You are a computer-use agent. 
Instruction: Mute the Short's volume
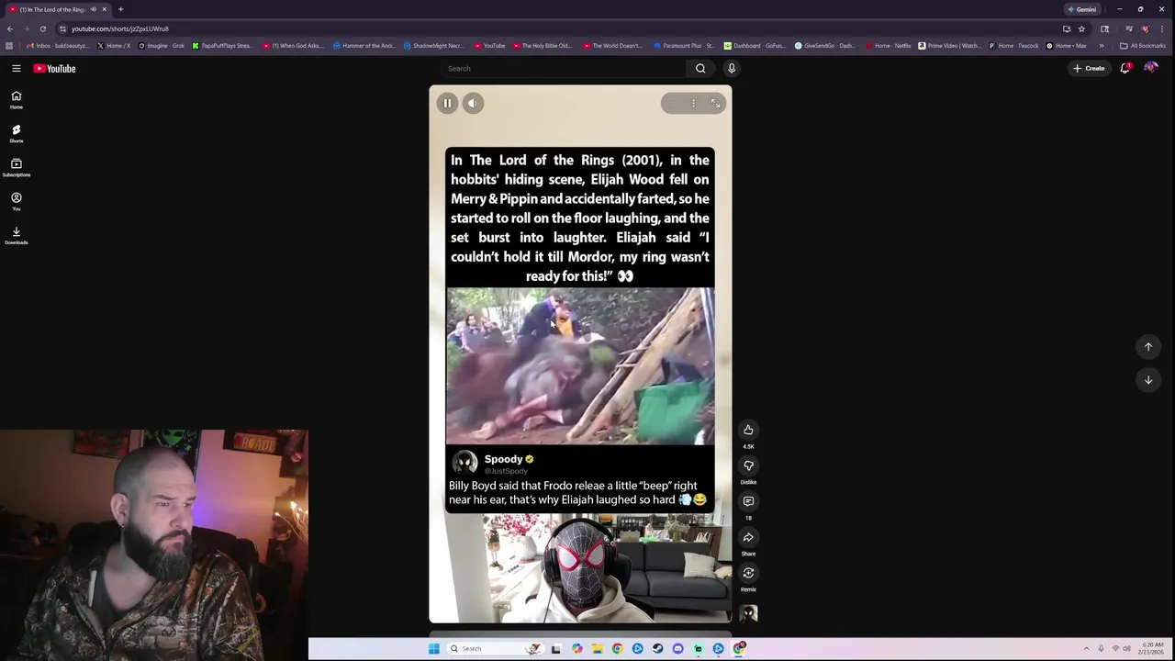click(473, 103)
